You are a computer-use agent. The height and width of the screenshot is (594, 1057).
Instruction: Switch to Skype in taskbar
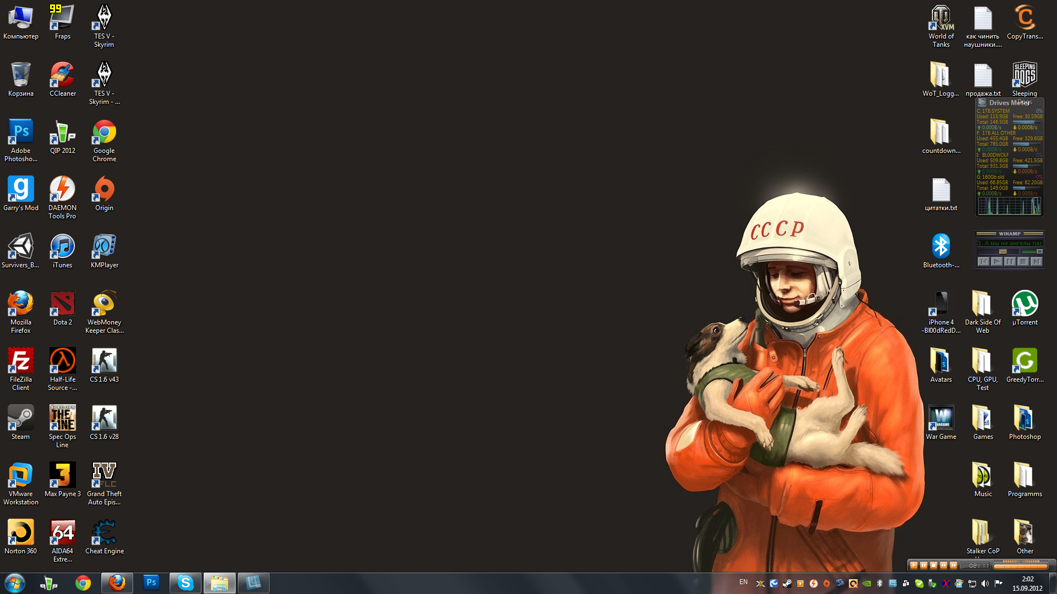tap(186, 583)
